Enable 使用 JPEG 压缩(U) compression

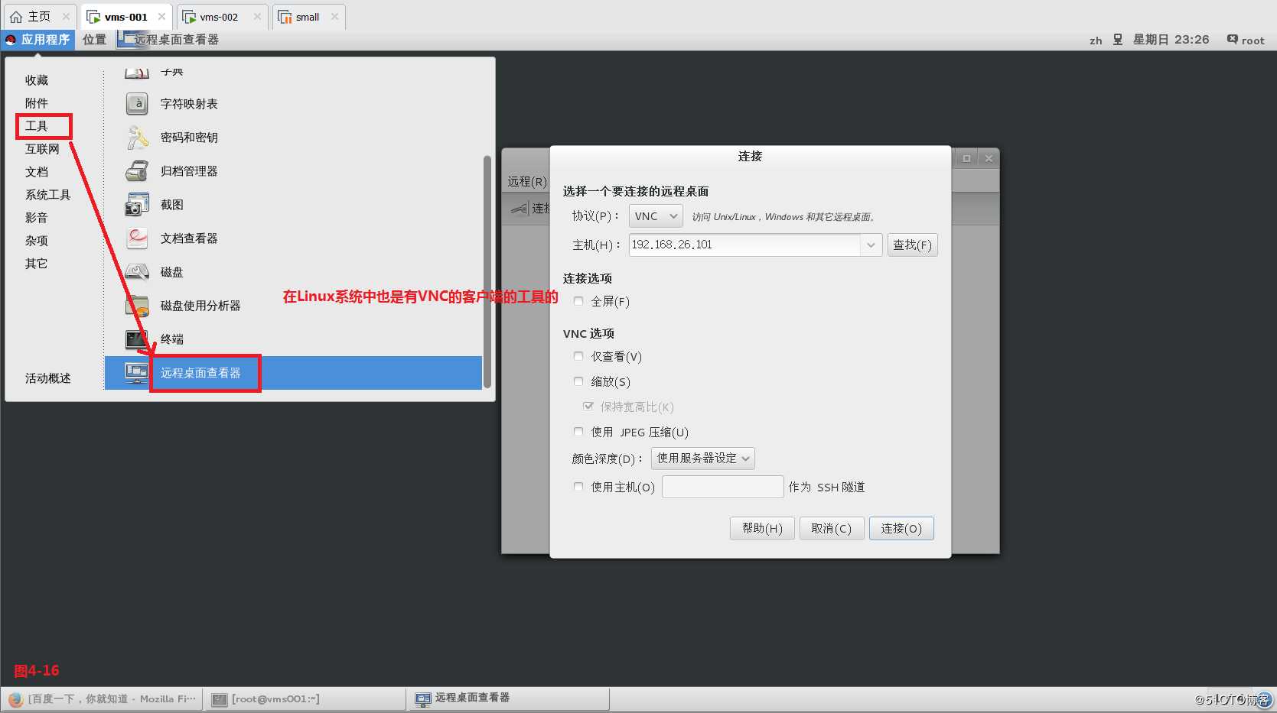[578, 431]
